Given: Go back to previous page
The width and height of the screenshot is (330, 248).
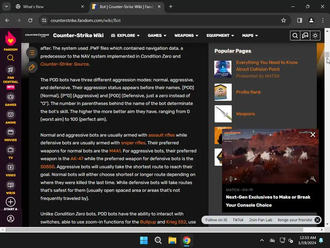Looking at the screenshot, I should point(7,20).
